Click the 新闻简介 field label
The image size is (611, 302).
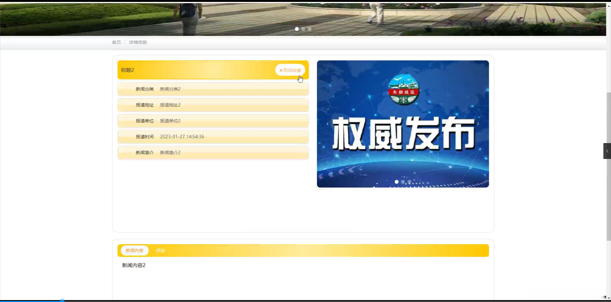[145, 153]
